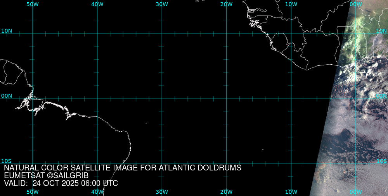The width and height of the screenshot is (388, 196).
Task: Click grid intersection of 10N and 40W
Action: click(x=97, y=33)
